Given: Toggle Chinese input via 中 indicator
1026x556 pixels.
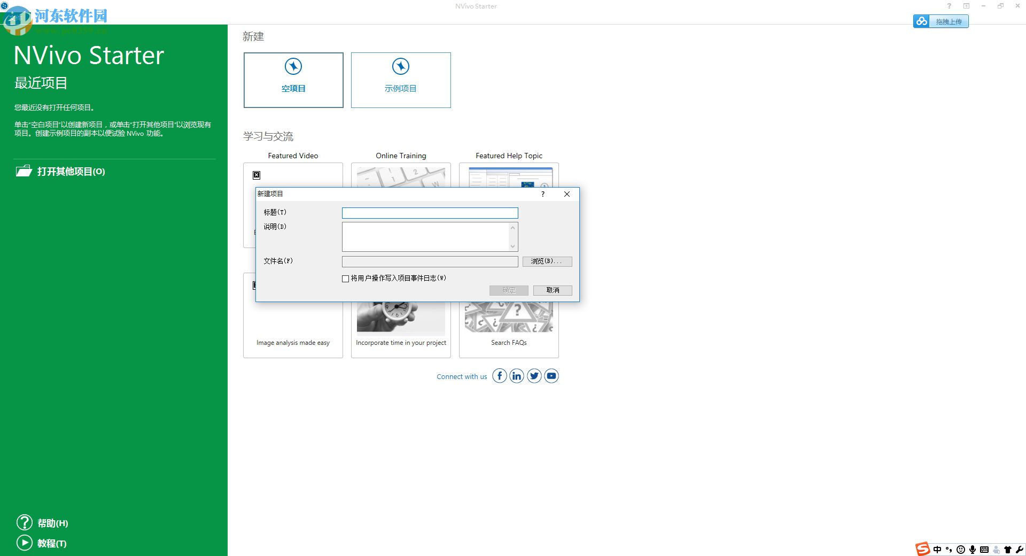Looking at the screenshot, I should [x=937, y=550].
